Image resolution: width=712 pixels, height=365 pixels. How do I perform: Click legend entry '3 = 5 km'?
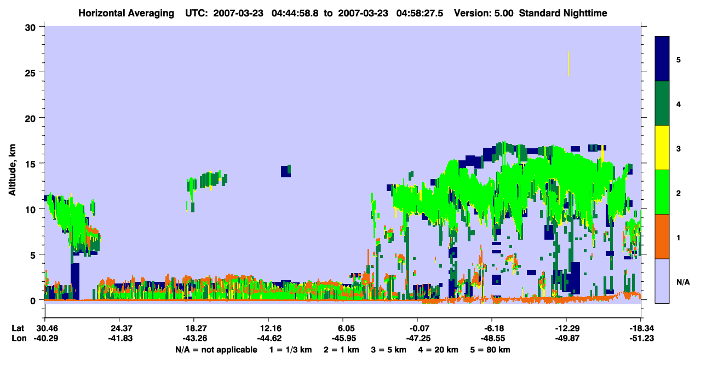point(390,350)
